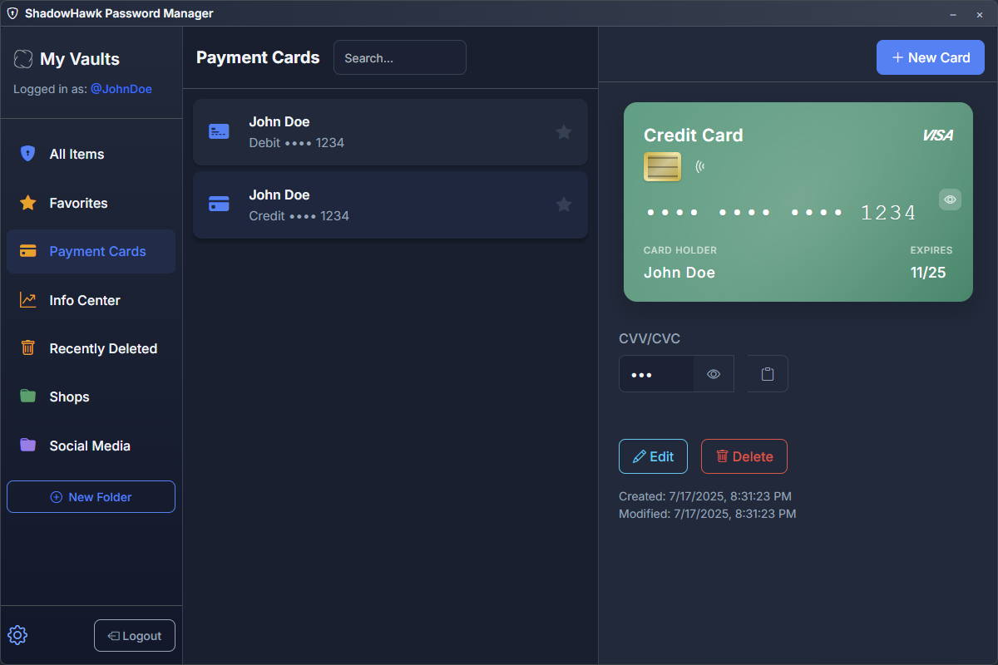998x665 pixels.
Task: Open Recently Deleted trash icon
Action: click(27, 348)
